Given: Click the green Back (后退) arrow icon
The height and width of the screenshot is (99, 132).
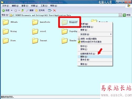Looking at the screenshot, I should tap(3, 11).
